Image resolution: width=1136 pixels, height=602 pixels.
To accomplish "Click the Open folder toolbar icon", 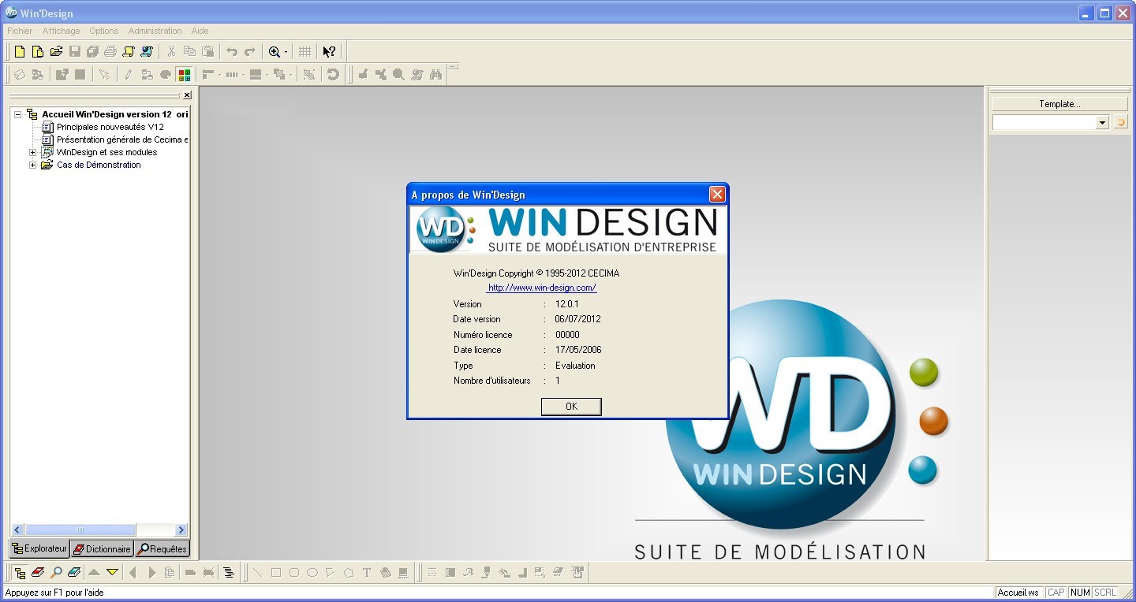I will click(x=56, y=52).
